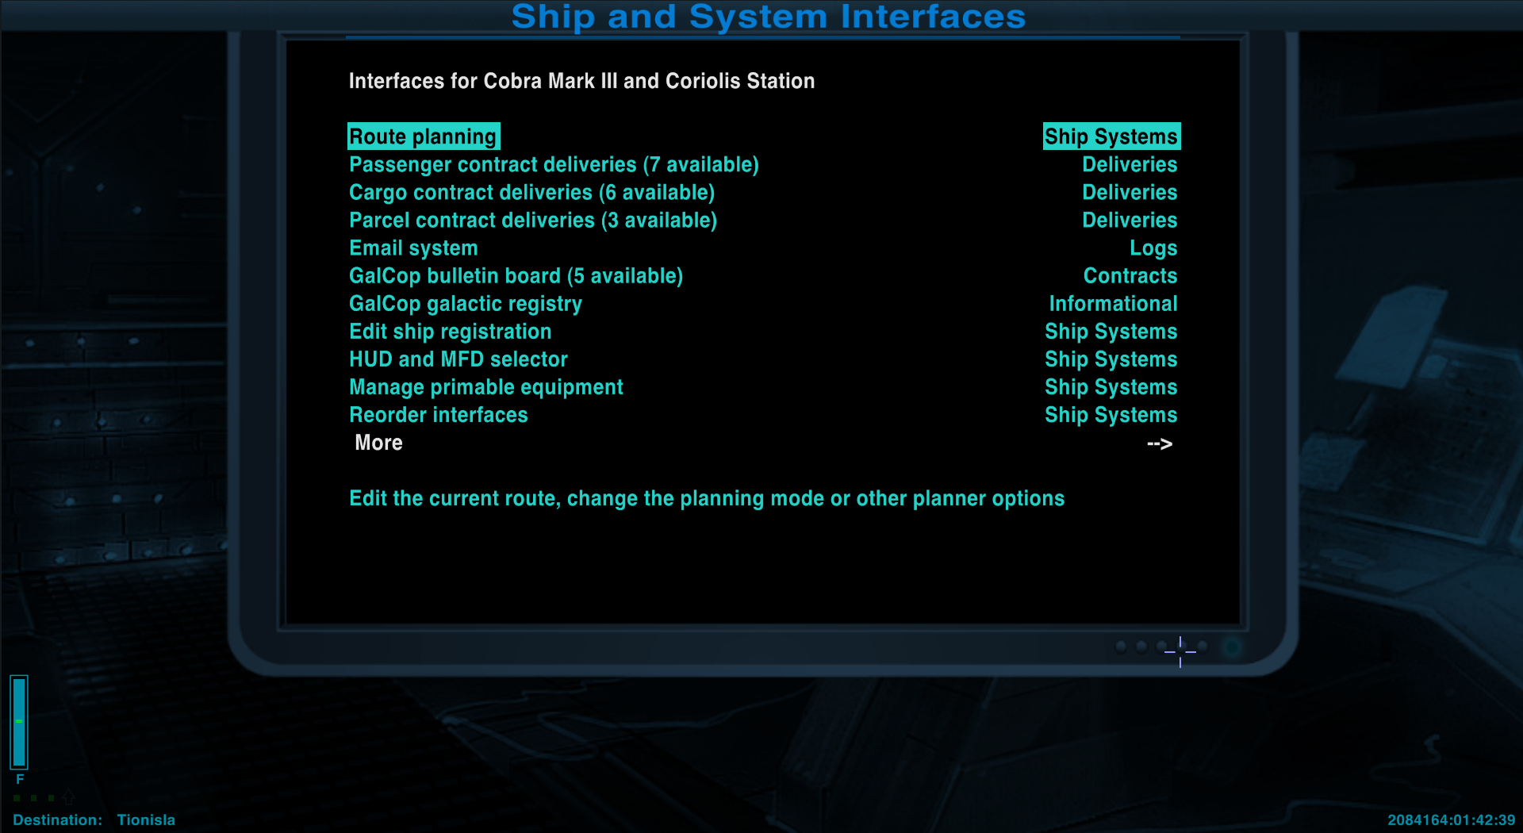The width and height of the screenshot is (1523, 833).
Task: Click the next-page arrow icon
Action: tap(1159, 443)
